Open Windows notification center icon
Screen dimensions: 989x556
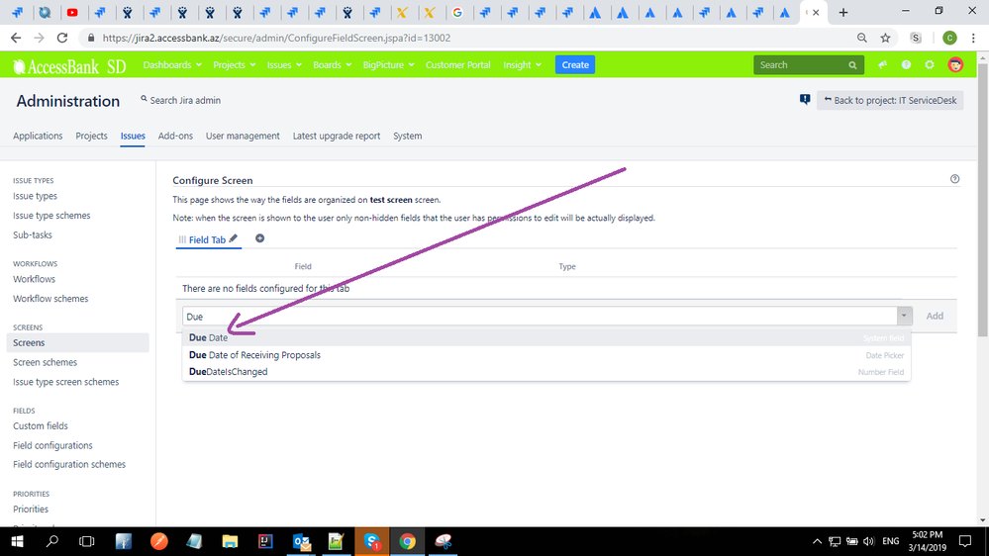click(x=965, y=541)
